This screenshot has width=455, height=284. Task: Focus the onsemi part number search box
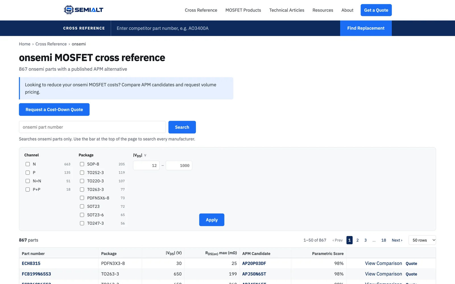tap(92, 127)
